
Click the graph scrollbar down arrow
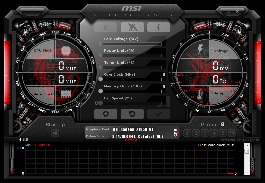[x=247, y=172]
